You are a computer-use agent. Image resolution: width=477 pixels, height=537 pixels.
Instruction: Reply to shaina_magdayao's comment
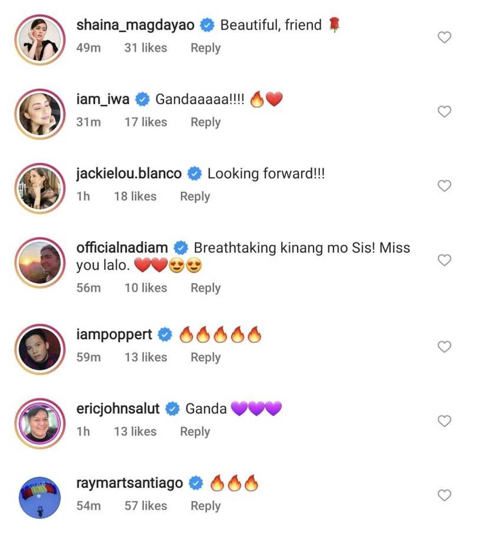[205, 48]
